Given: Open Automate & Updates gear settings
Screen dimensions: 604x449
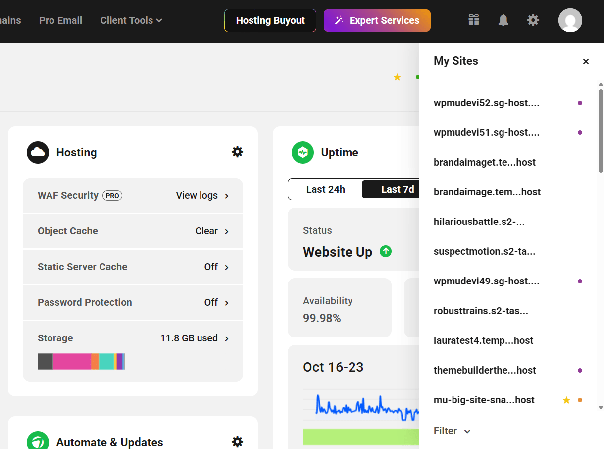Looking at the screenshot, I should tap(237, 441).
